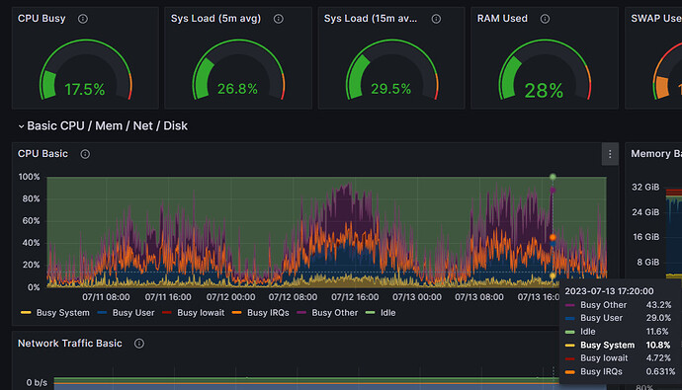Viewport: 682px width, 390px height.
Task: Open the CPU Busy panel info icon
Action: coord(83,19)
